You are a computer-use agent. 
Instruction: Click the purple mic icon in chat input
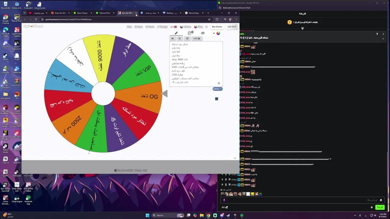click(x=224, y=200)
